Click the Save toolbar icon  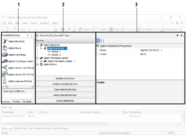coord(23,29)
